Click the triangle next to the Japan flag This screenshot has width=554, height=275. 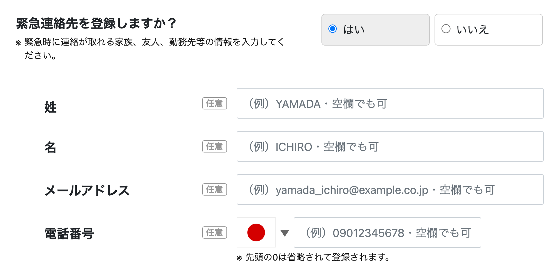pyautogui.click(x=284, y=233)
